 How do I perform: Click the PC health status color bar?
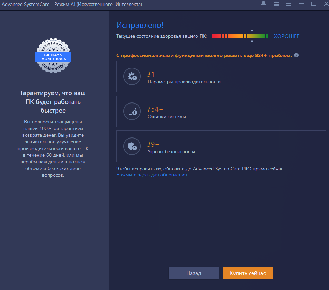[240, 36]
